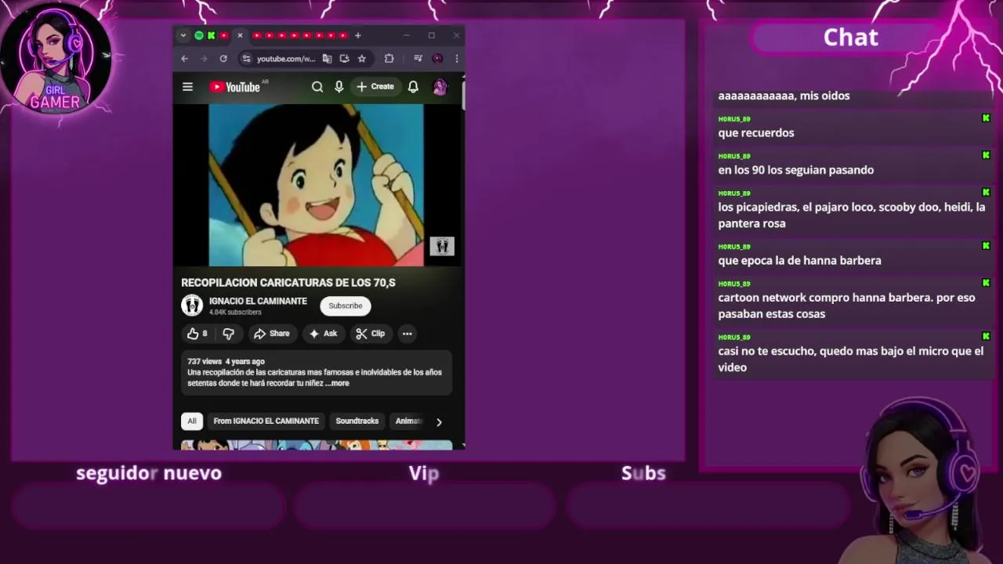Click chat message 'que epoca la de hanna barbera'

(x=799, y=261)
